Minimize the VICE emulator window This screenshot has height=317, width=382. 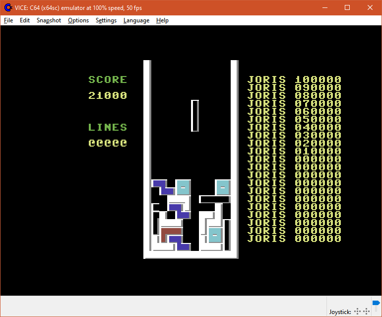pos(325,7)
